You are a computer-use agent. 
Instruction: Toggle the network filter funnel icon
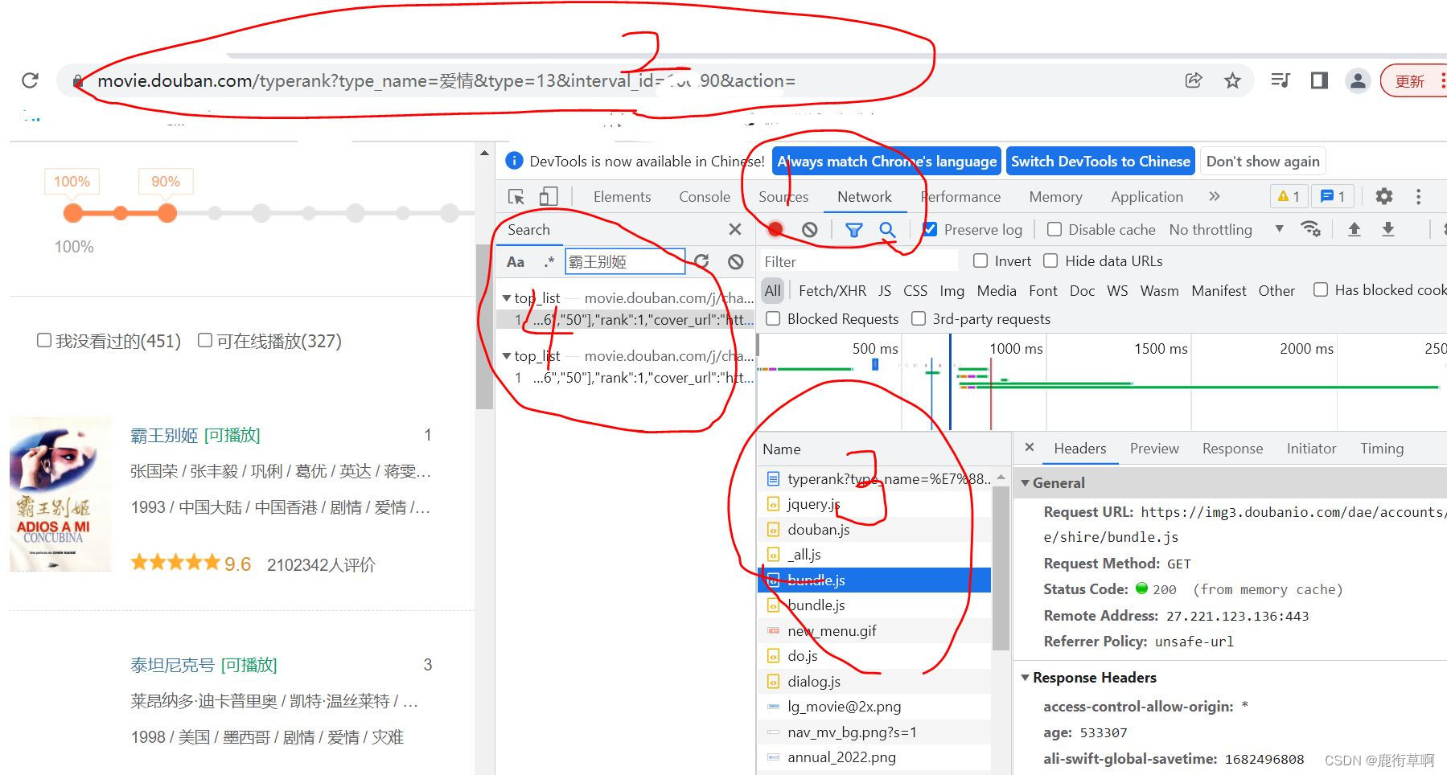point(854,231)
